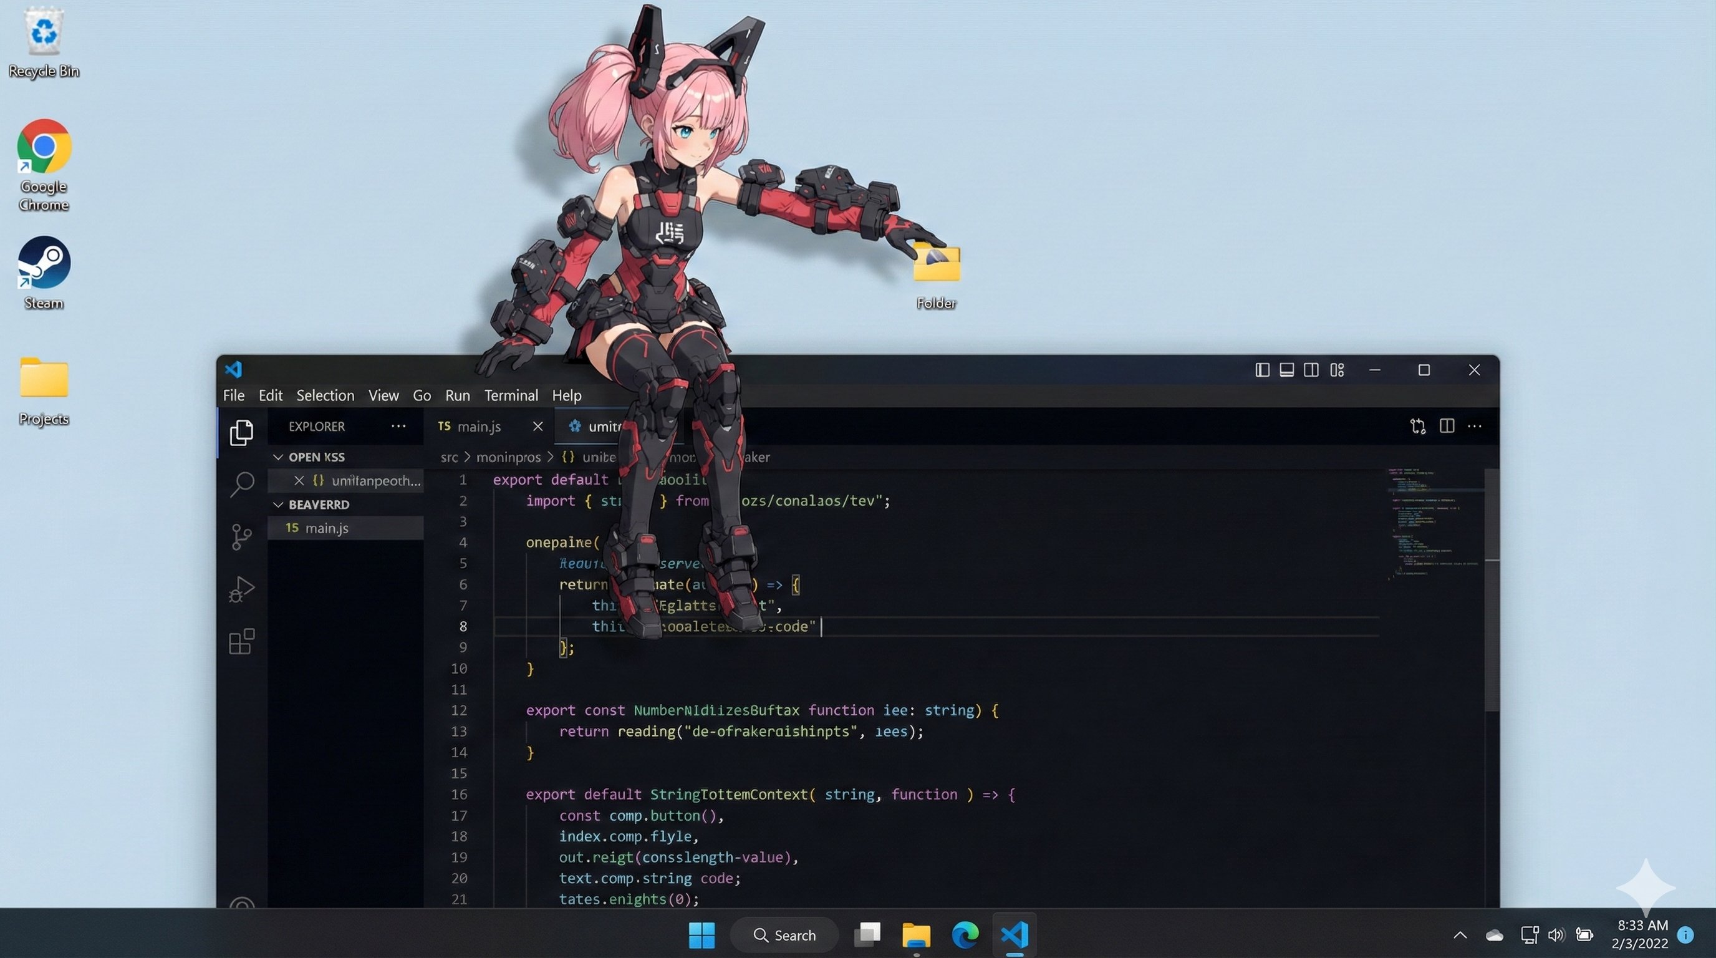Collapse the OPEN KSS section
This screenshot has width=1716, height=958.
point(277,457)
